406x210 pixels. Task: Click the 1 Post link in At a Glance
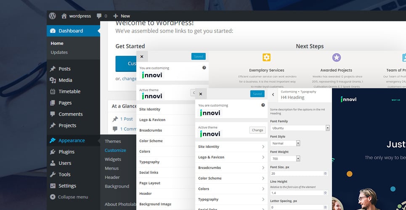(126, 119)
